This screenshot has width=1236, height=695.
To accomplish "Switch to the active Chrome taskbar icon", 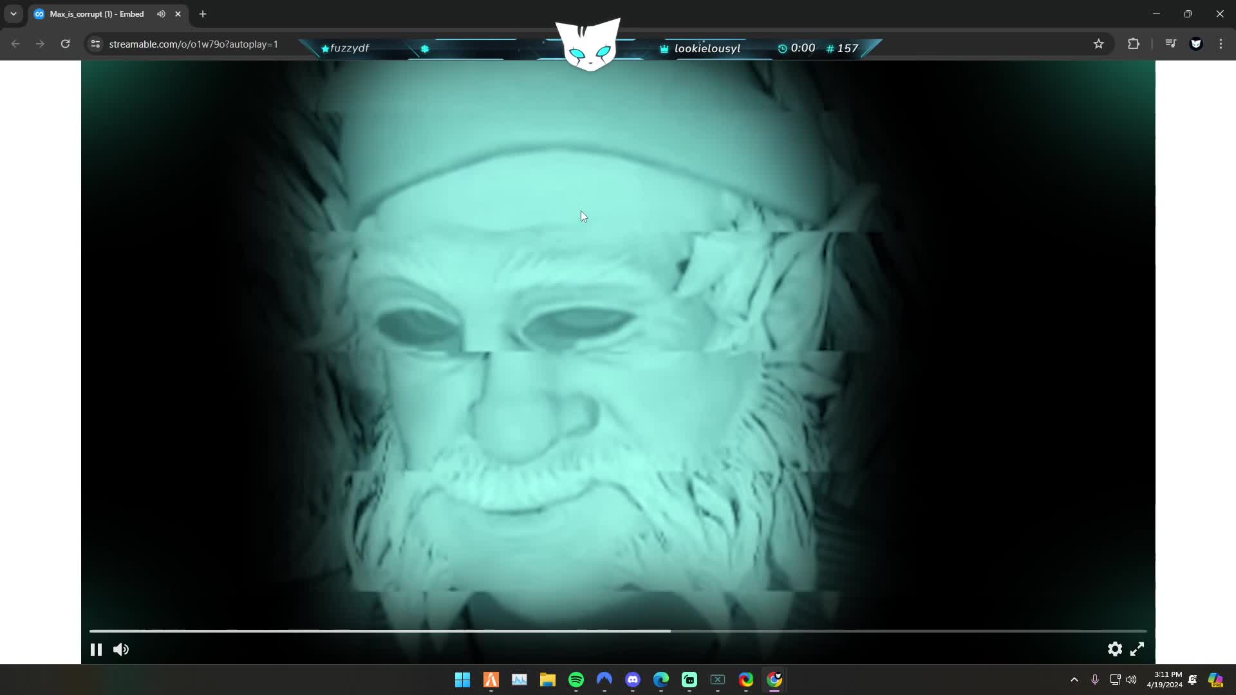I will [x=774, y=680].
